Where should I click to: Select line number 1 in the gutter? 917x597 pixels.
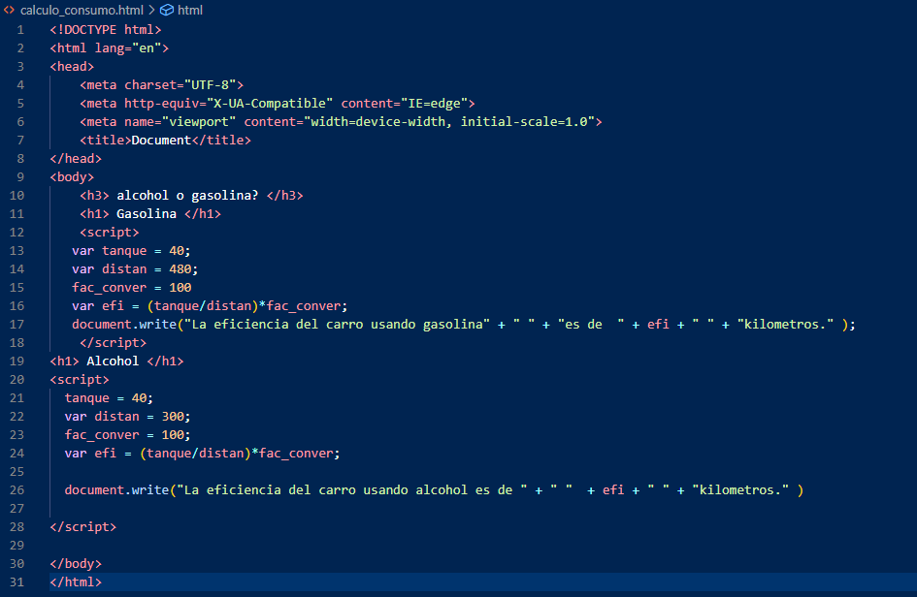[20, 30]
